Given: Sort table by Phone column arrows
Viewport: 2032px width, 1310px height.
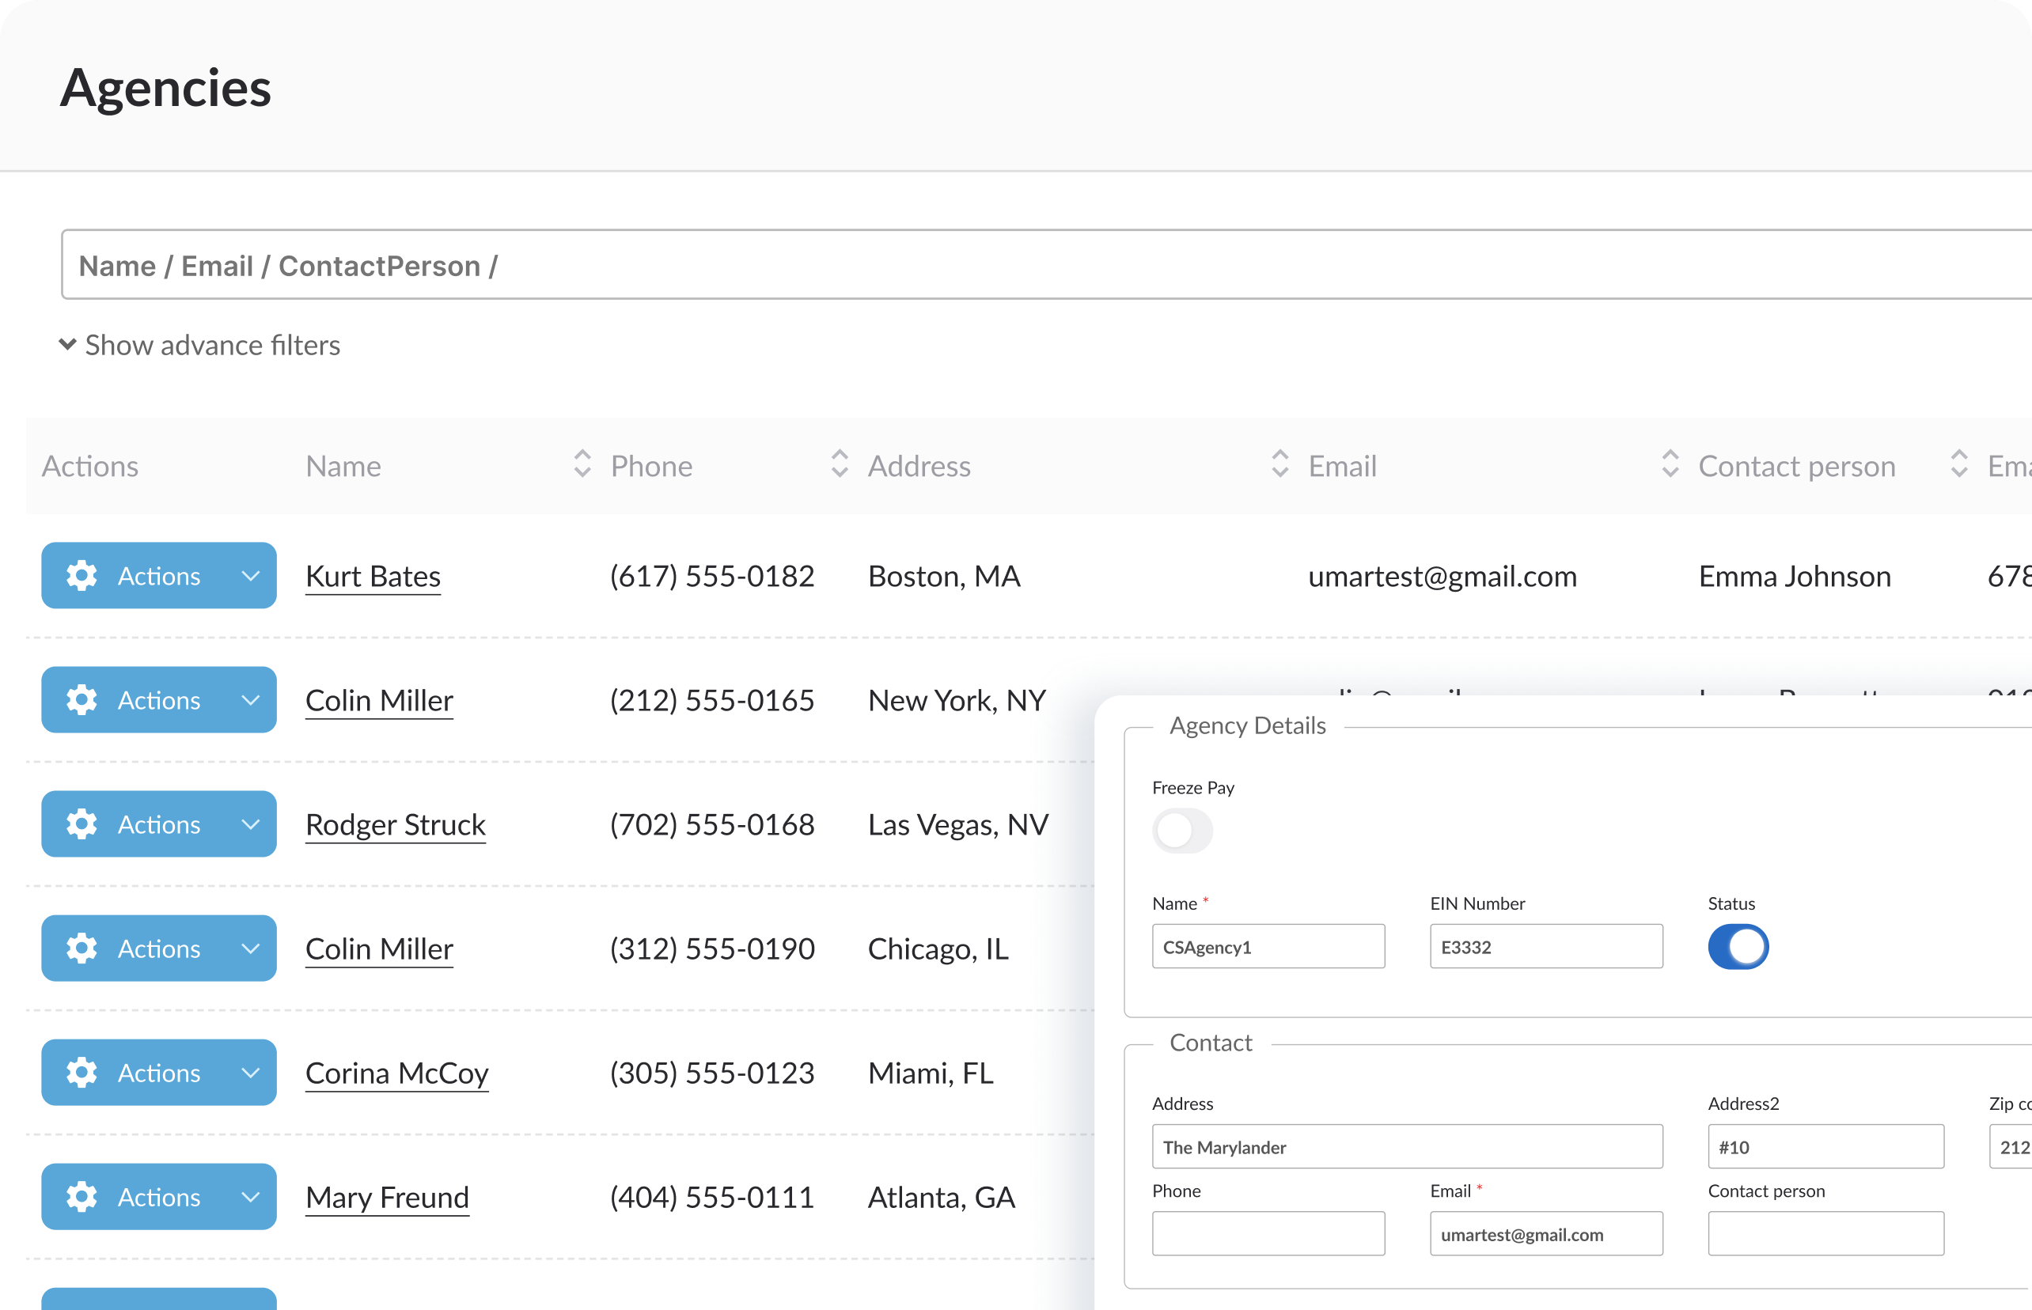Looking at the screenshot, I should (839, 464).
